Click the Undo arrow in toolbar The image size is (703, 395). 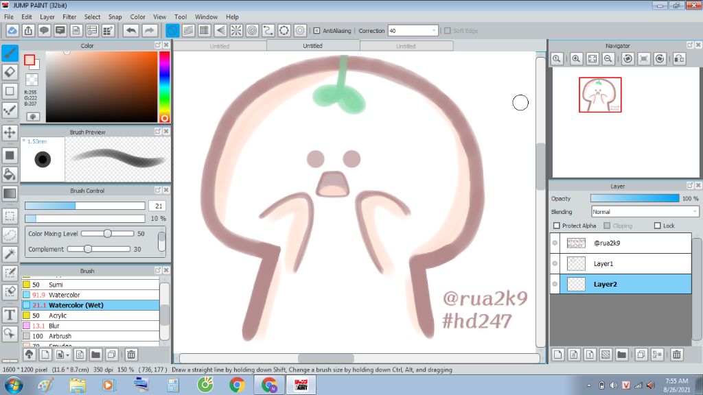tap(130, 31)
